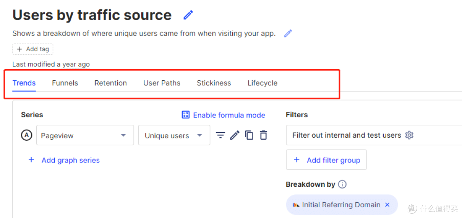
Task: Remove Initial Referring Domain breakdown
Action: (x=387, y=205)
